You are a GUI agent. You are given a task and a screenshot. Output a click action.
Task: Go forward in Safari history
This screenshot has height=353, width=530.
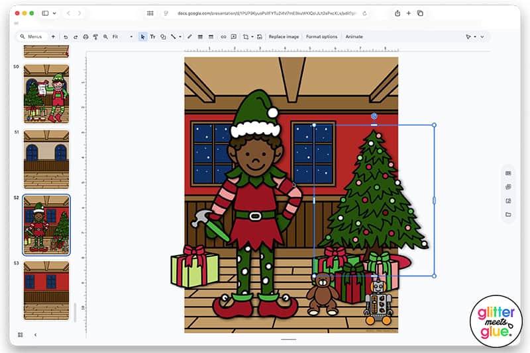(x=79, y=13)
